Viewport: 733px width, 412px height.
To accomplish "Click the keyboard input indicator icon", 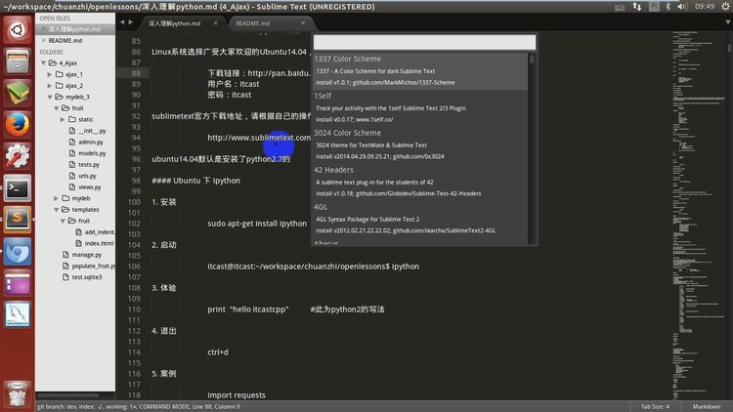I will coord(620,7).
